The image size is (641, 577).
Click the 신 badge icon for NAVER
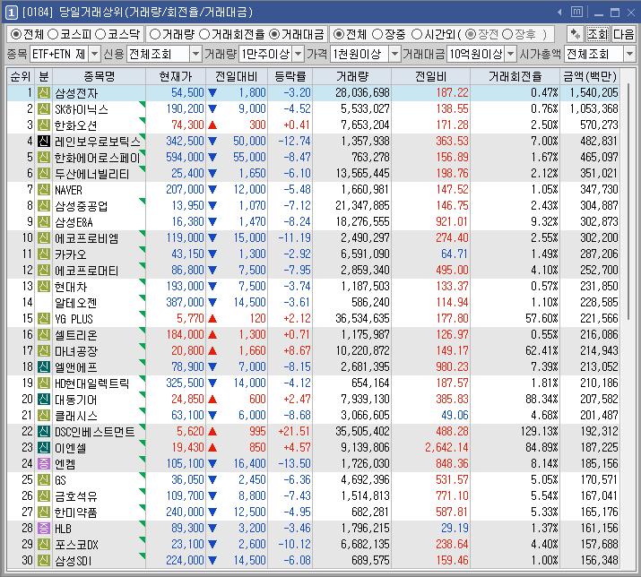pos(44,190)
